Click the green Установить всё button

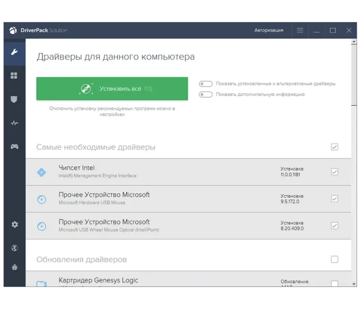pos(112,89)
